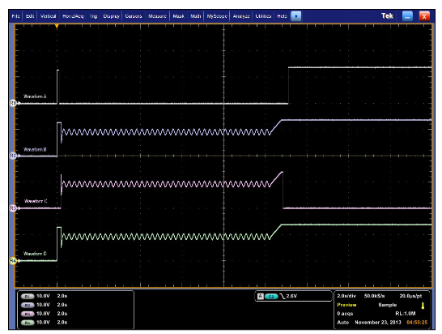The height and width of the screenshot is (334, 442).
Task: Open the MyScope menu
Action: coord(217,16)
